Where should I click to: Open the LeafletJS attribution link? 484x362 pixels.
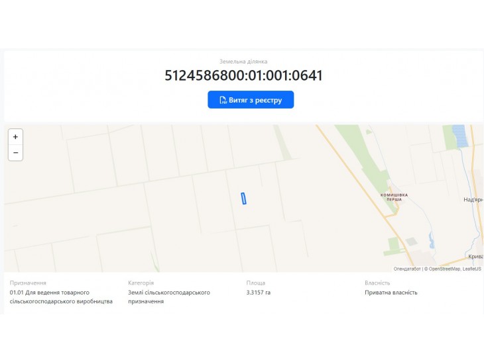pyautogui.click(x=471, y=269)
